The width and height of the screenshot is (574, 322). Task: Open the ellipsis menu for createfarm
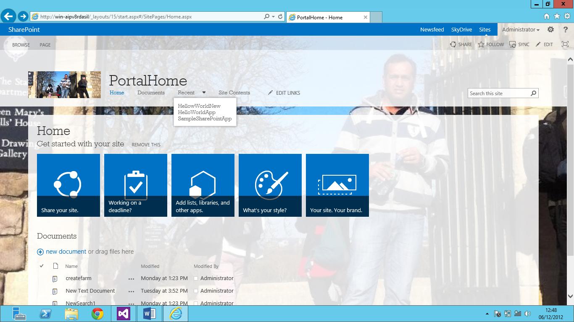131,279
